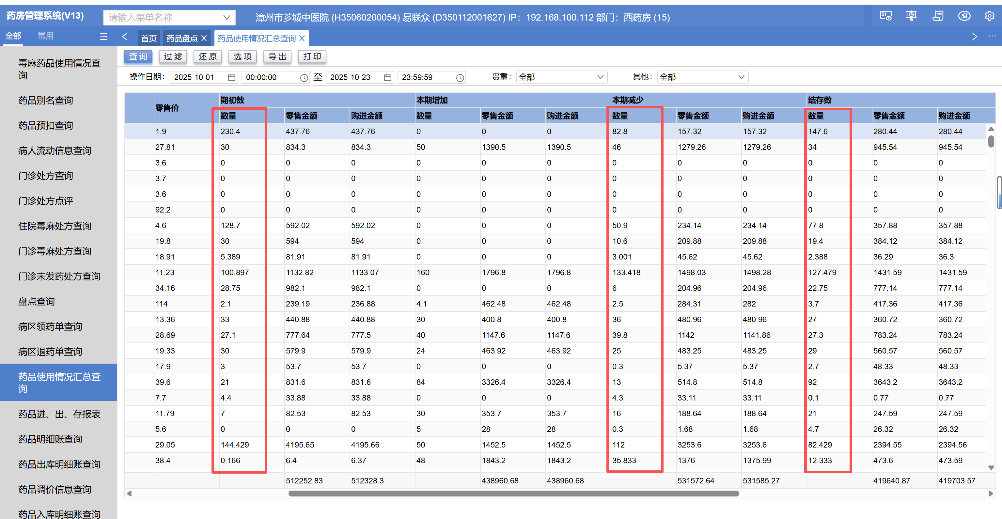The image size is (1002, 519).
Task: Click the receipt document icon in header
Action: [938, 16]
